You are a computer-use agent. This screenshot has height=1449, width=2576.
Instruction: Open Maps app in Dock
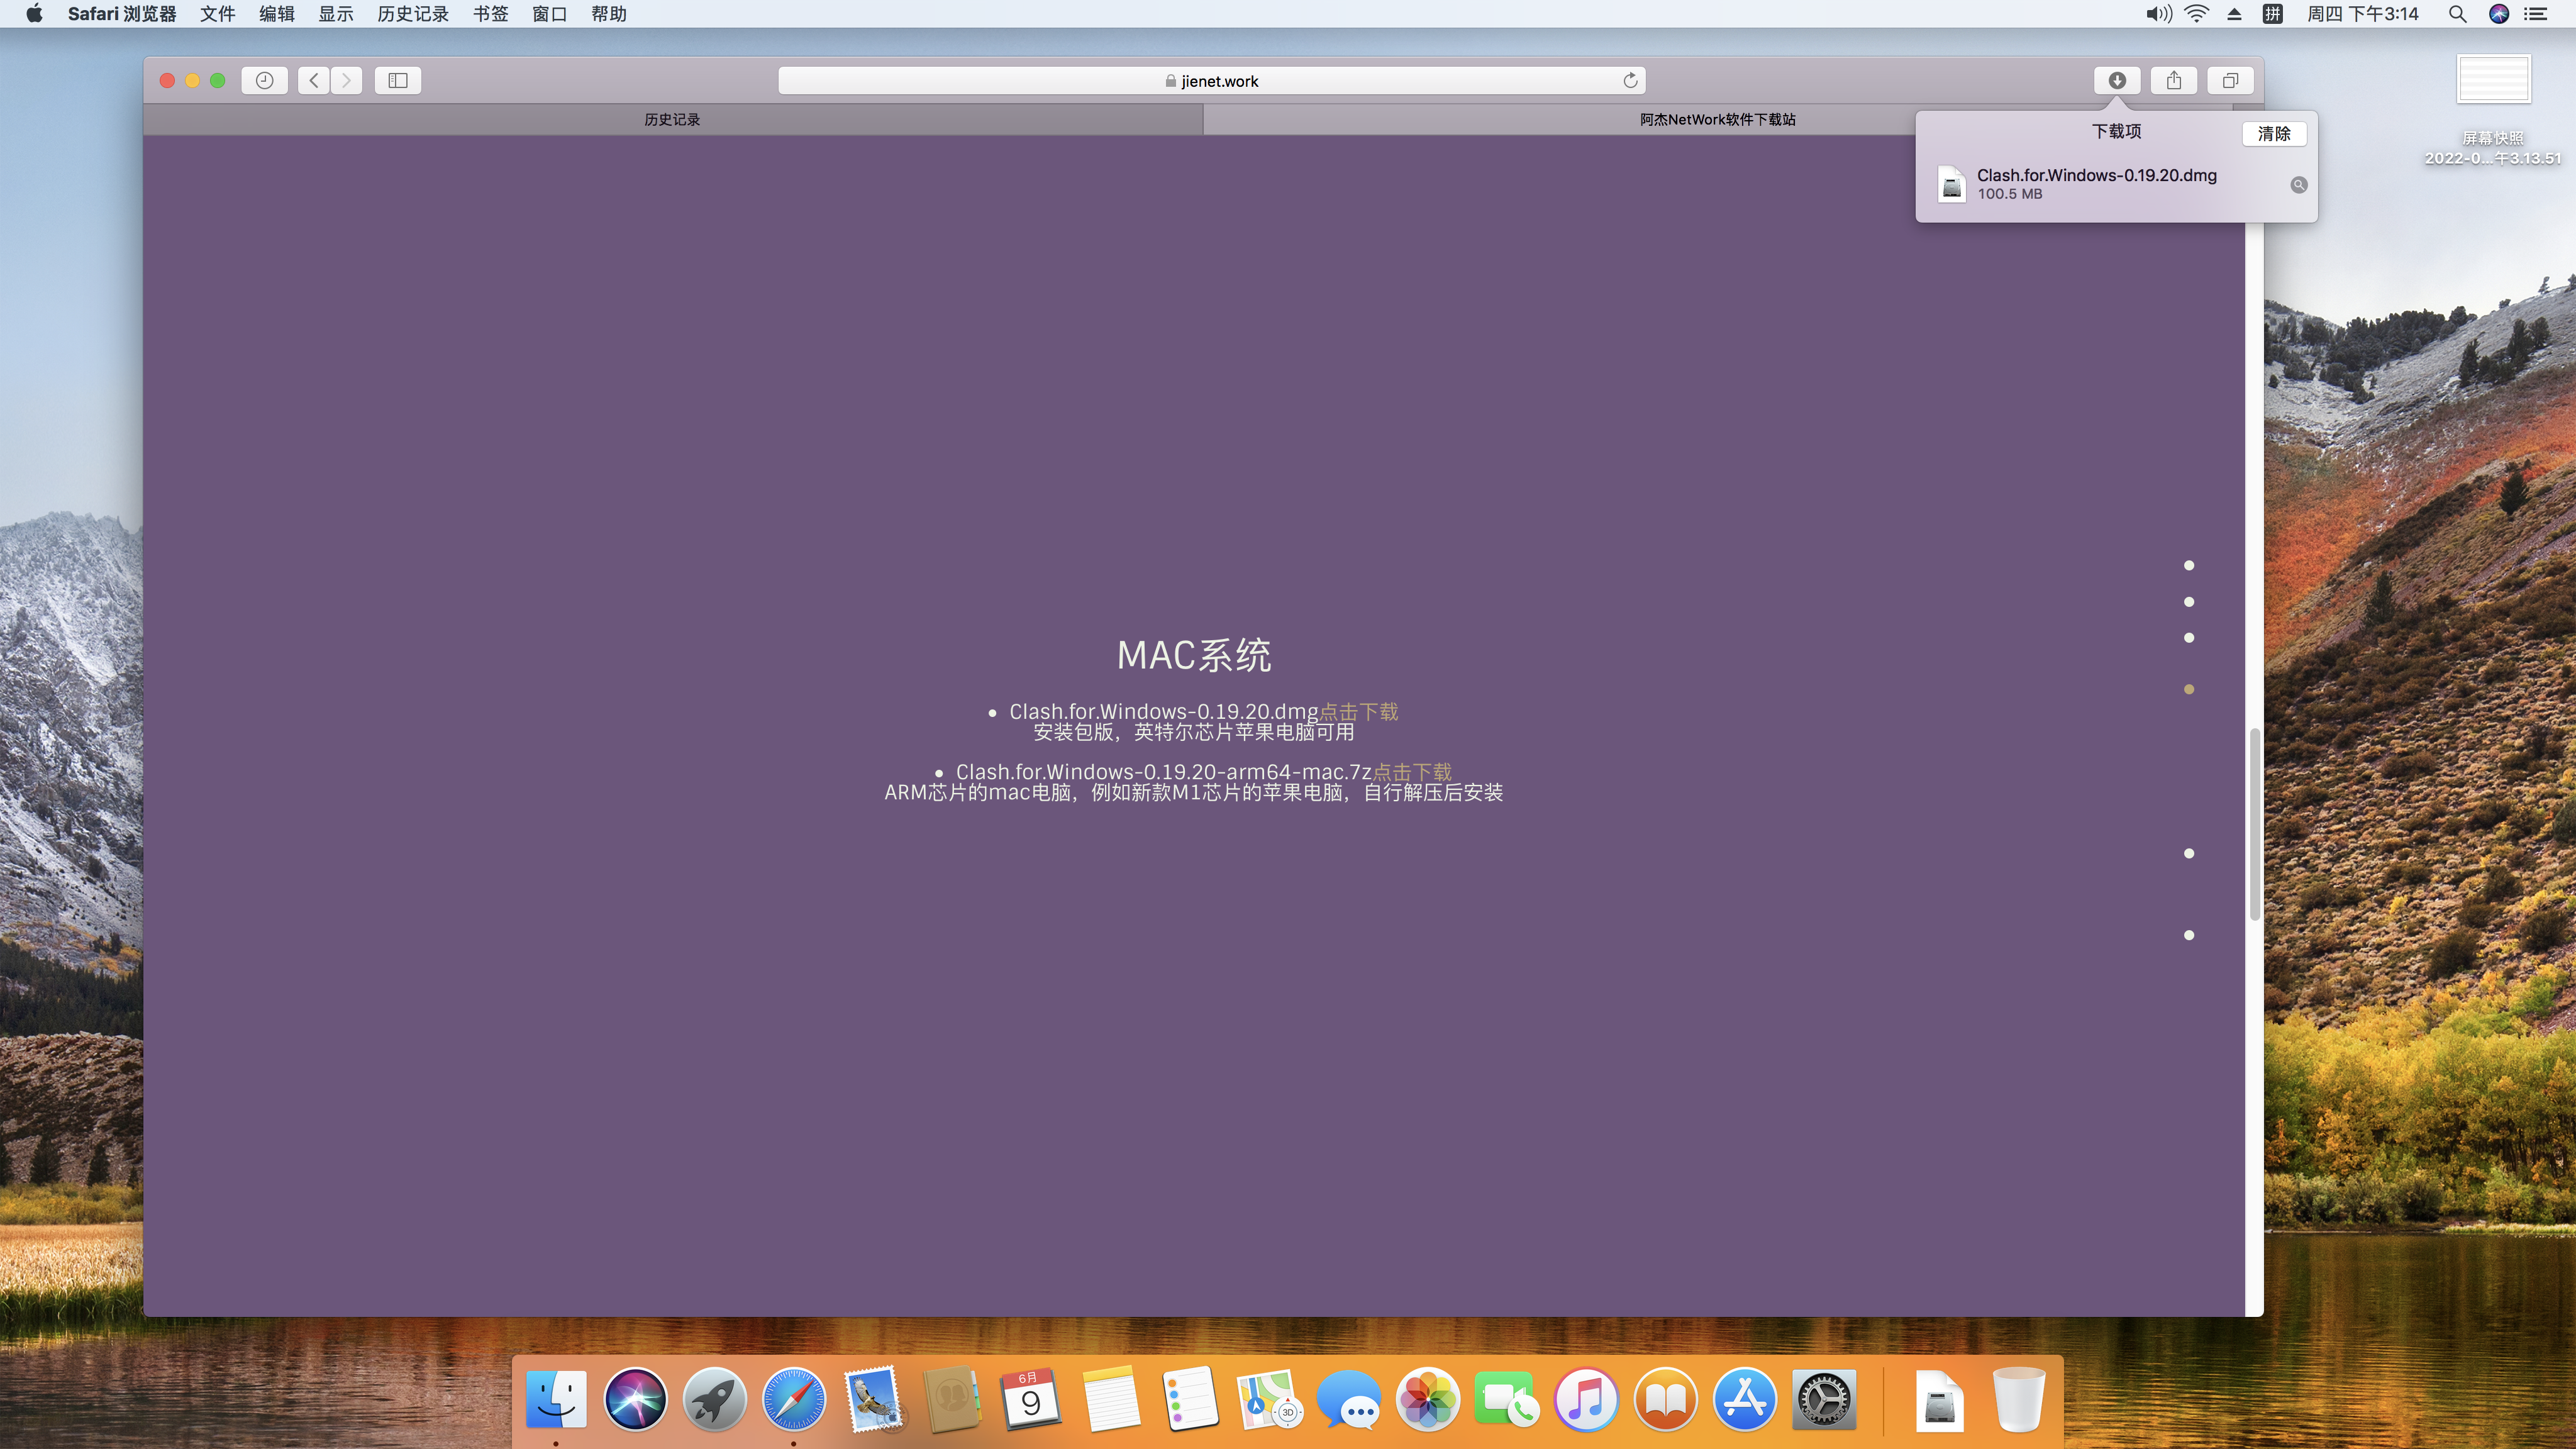1269,1399
